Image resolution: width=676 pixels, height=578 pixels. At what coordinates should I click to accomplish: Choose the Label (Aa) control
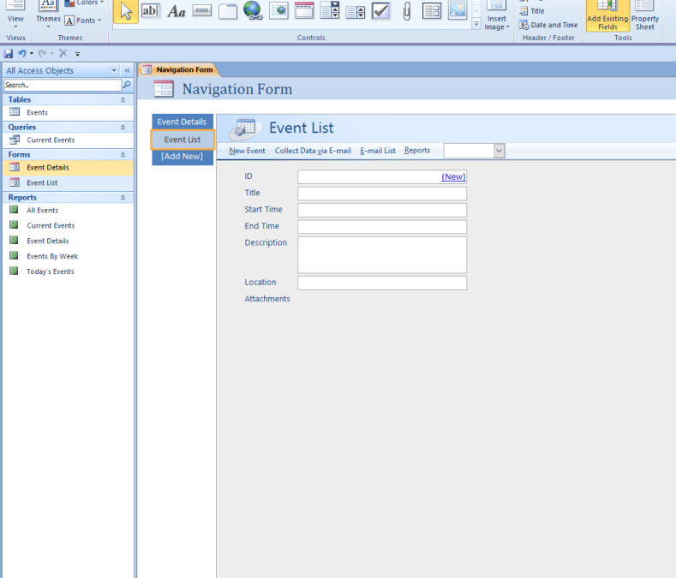[x=176, y=11]
